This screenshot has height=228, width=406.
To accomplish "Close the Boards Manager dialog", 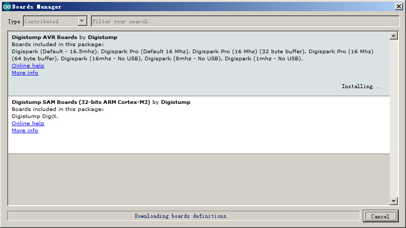I will click(399, 7).
